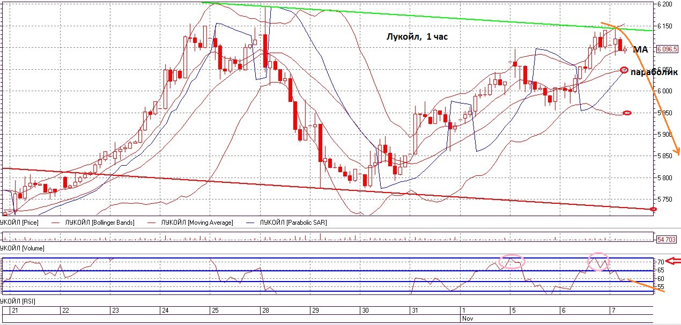Click the 5 900 price axis label
This screenshot has width=681, height=325.
click(664, 135)
